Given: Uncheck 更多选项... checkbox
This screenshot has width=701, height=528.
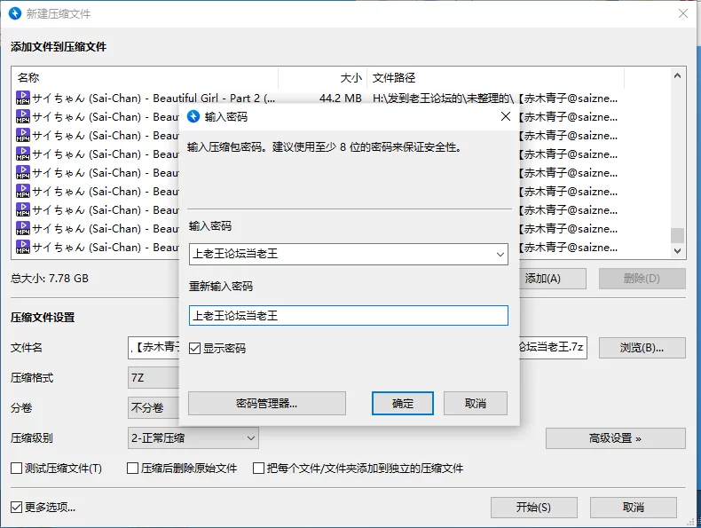Looking at the screenshot, I should pyautogui.click(x=16, y=507).
